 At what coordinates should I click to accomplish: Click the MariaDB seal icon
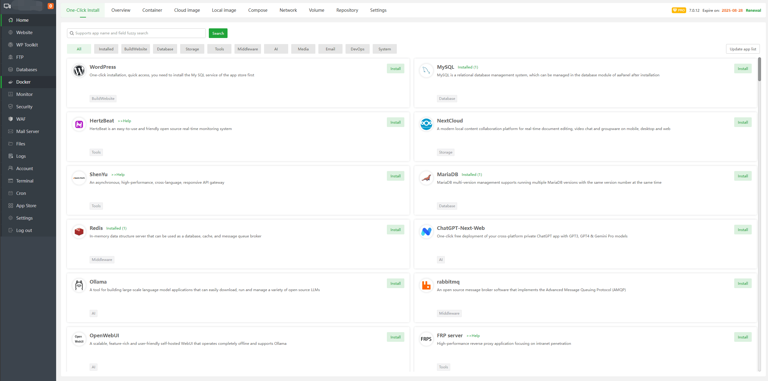coord(426,178)
